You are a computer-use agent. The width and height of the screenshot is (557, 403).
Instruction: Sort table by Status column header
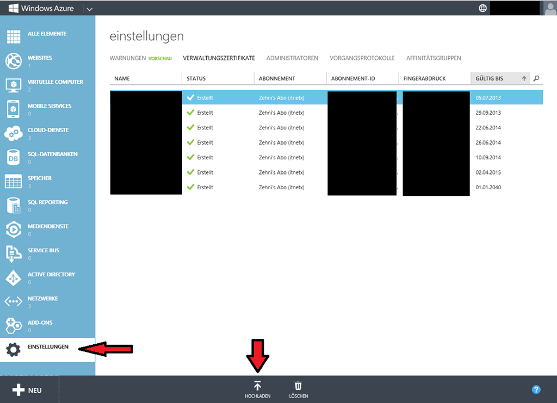(x=196, y=79)
